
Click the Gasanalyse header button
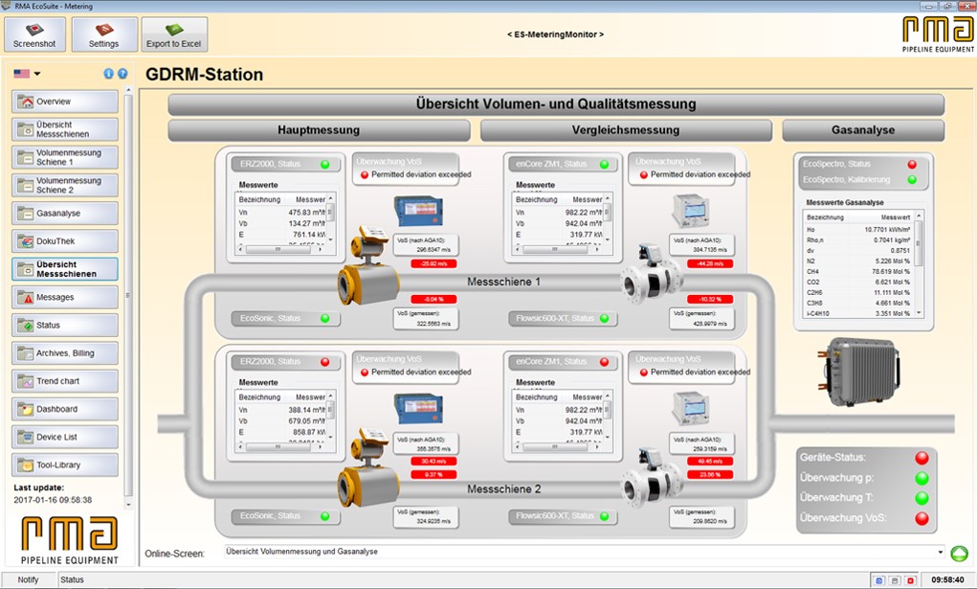point(863,130)
